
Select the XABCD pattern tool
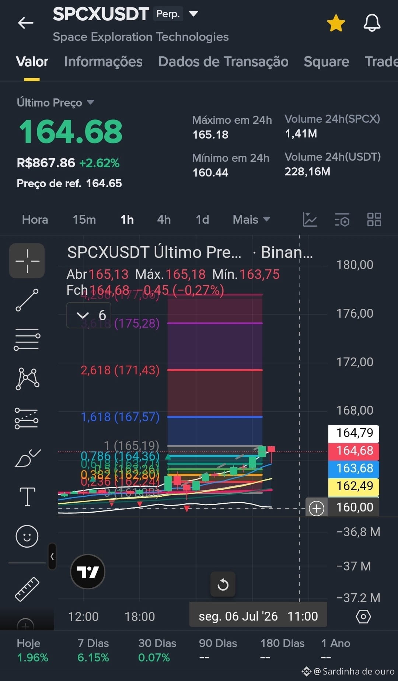tap(27, 378)
